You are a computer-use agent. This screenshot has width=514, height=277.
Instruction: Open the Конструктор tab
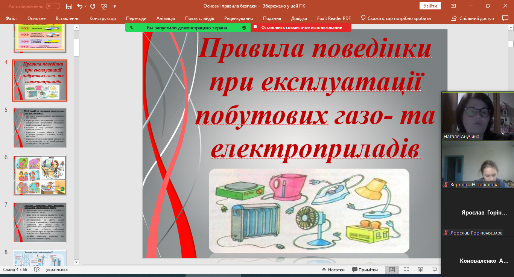(103, 18)
